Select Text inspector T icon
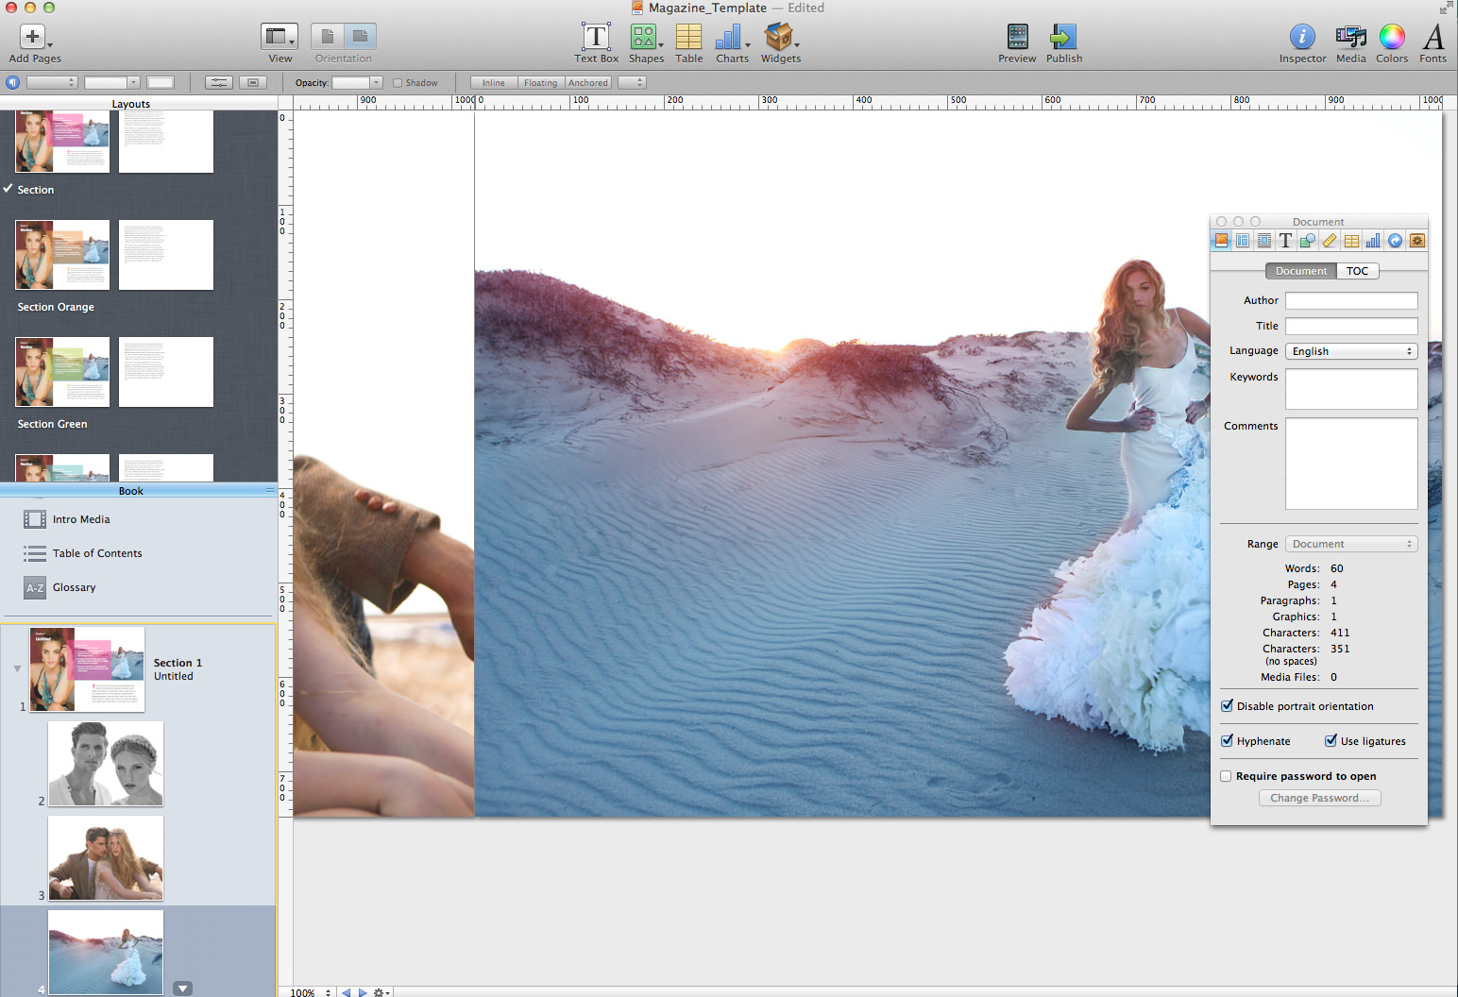Viewport: 1458px width, 997px height. coord(1285,241)
